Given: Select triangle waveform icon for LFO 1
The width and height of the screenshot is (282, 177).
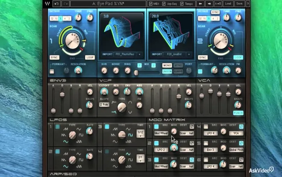Looking at the screenshot, I should (x=79, y=129).
